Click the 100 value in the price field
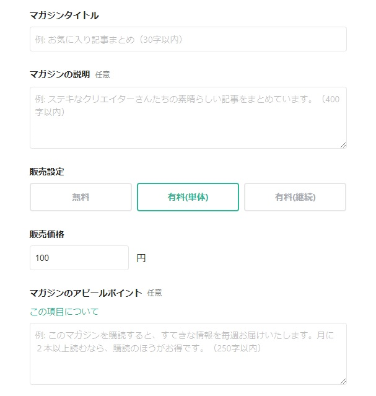Screen dimensions: 376x396 (x=42, y=258)
